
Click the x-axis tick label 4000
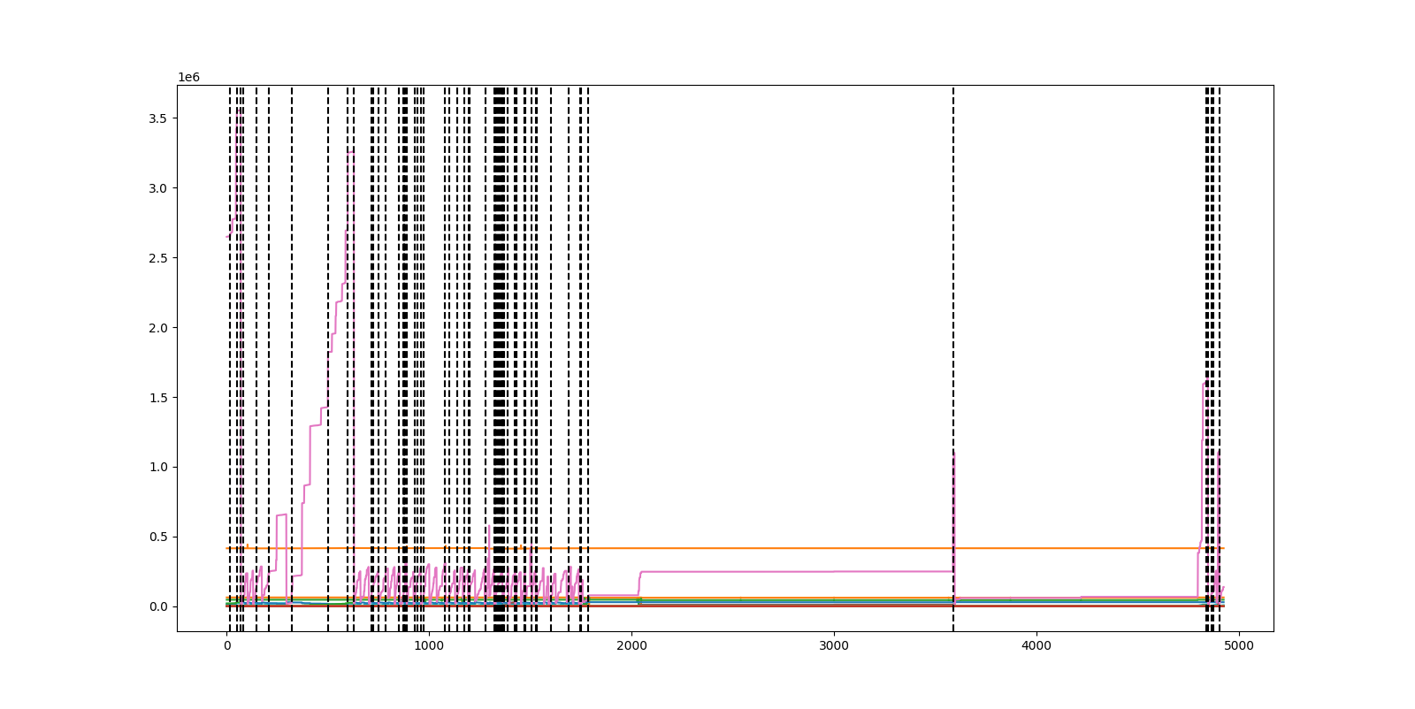(x=1036, y=646)
